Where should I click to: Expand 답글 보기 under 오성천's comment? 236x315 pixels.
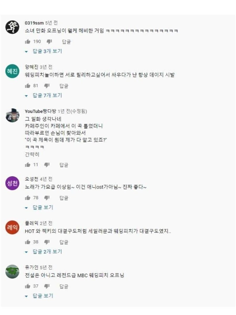coord(39,207)
